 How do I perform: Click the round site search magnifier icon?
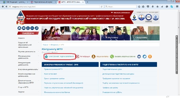[36, 28]
